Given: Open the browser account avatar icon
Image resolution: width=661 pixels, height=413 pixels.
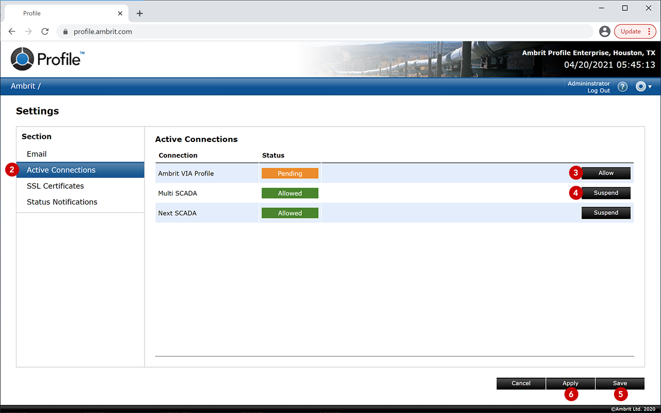Looking at the screenshot, I should (605, 31).
